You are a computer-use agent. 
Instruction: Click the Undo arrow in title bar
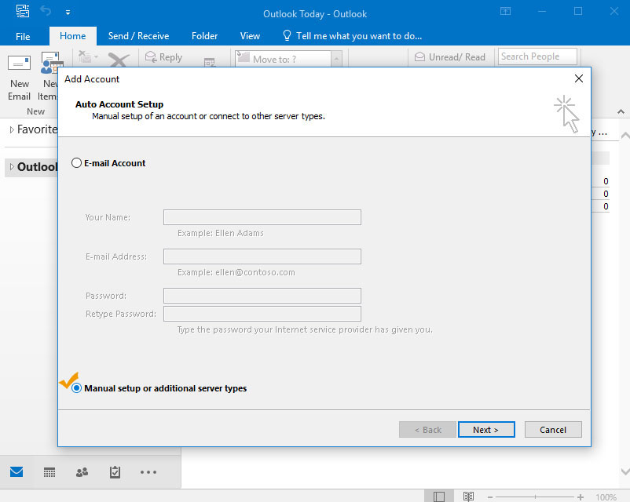pos(46,11)
